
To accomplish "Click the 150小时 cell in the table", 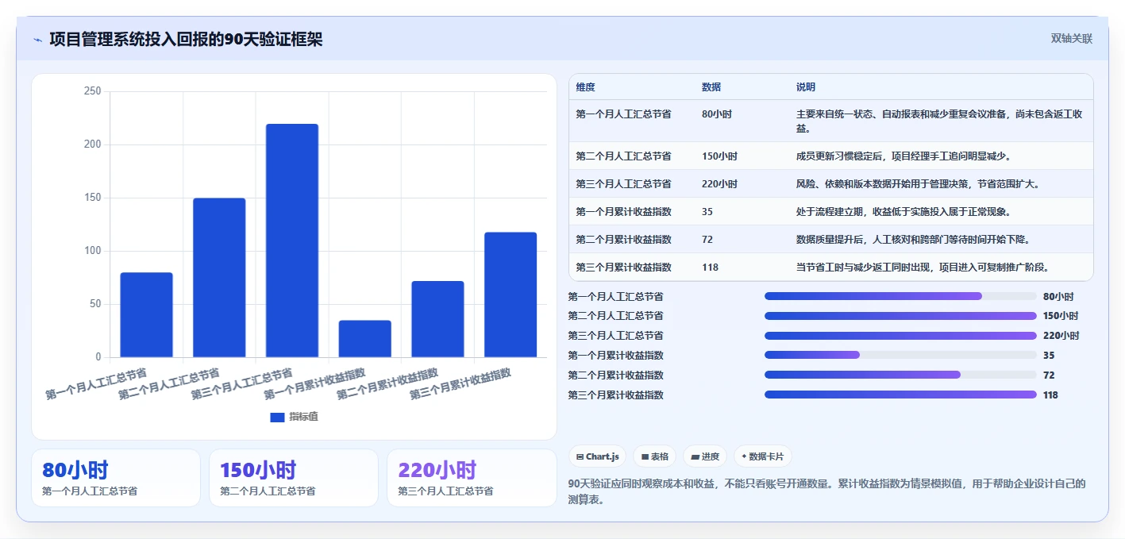I will (x=719, y=156).
